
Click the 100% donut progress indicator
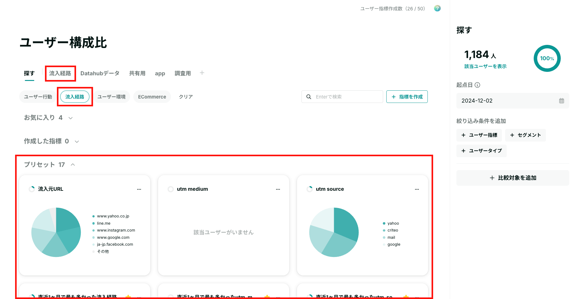pyautogui.click(x=547, y=58)
